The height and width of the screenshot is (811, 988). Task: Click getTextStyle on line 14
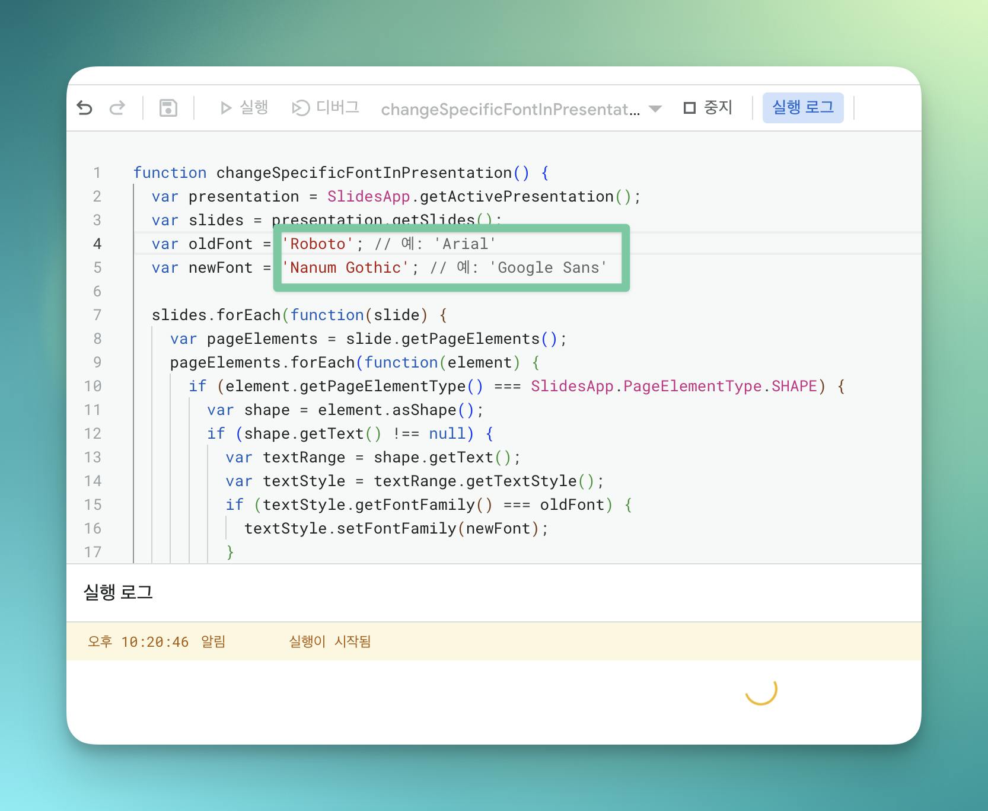pos(521,481)
